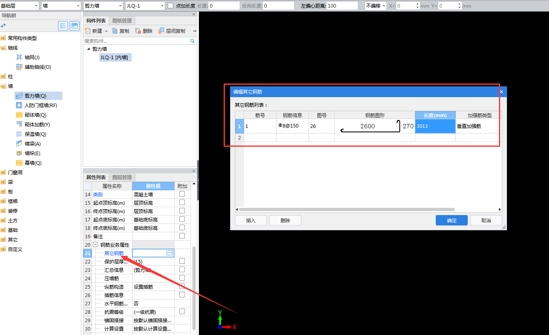Select 保温墙(Q) insulation wall item
The width and height of the screenshot is (549, 335).
pyautogui.click(x=31, y=134)
